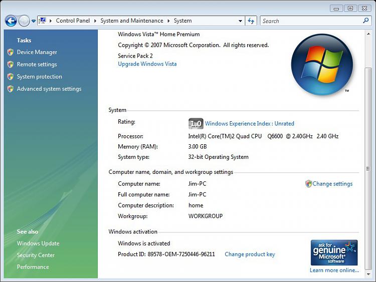This screenshot has height=282, width=376.
Task: Click the shield icon beside Change settings
Action: pos(308,184)
